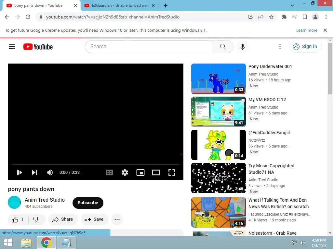Screen dimensions: 333x249
Task: Open Anim Tred Studio channel avatar
Action: (x=14, y=202)
